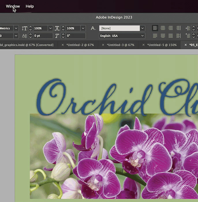This screenshot has width=198, height=202.
Task: Click the Kerning Metrics field
Action: [7, 28]
